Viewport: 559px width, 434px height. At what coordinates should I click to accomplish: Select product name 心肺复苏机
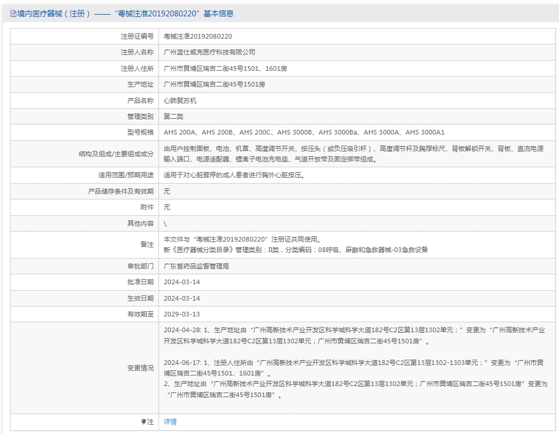tap(180, 101)
